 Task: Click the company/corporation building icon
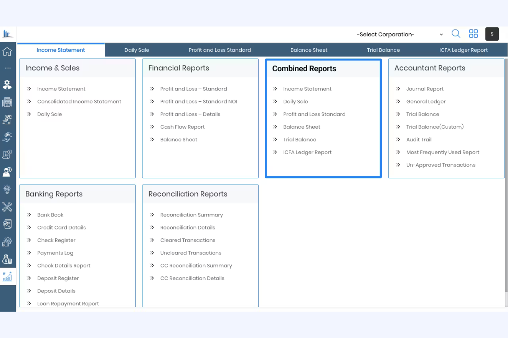point(8,102)
